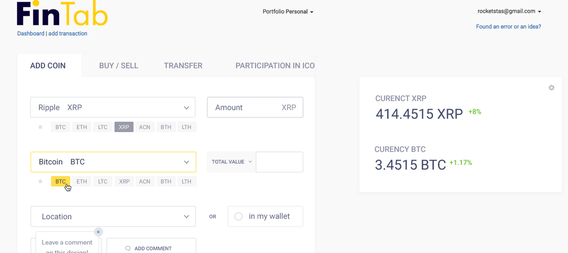568x253 pixels.
Task: Click the settings gear in balance panel
Action: coord(552,88)
